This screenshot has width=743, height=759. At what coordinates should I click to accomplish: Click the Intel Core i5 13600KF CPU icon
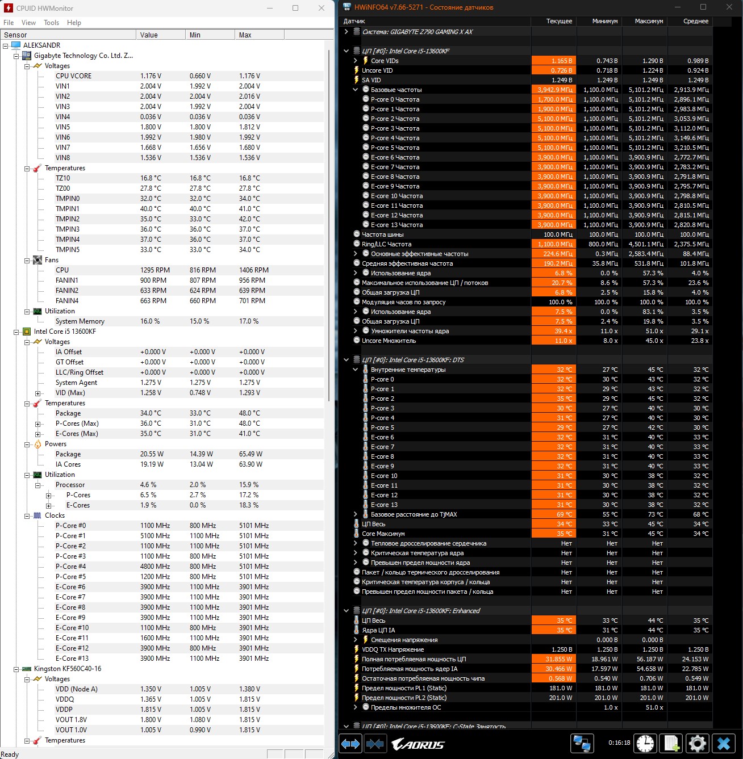(x=27, y=332)
